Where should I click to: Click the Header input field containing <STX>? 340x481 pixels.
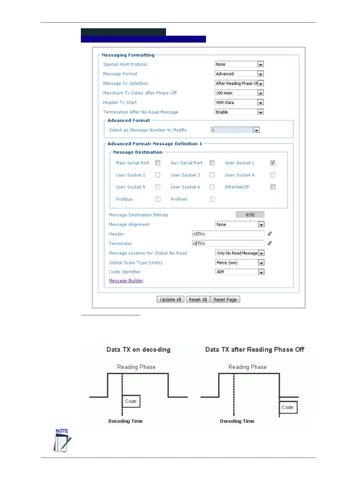pos(228,234)
